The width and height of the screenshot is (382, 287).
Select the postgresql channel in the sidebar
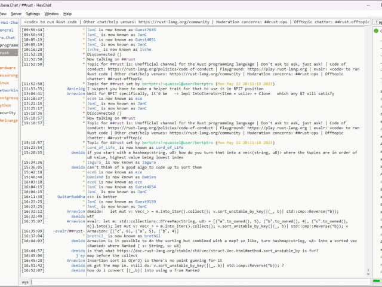(8, 97)
